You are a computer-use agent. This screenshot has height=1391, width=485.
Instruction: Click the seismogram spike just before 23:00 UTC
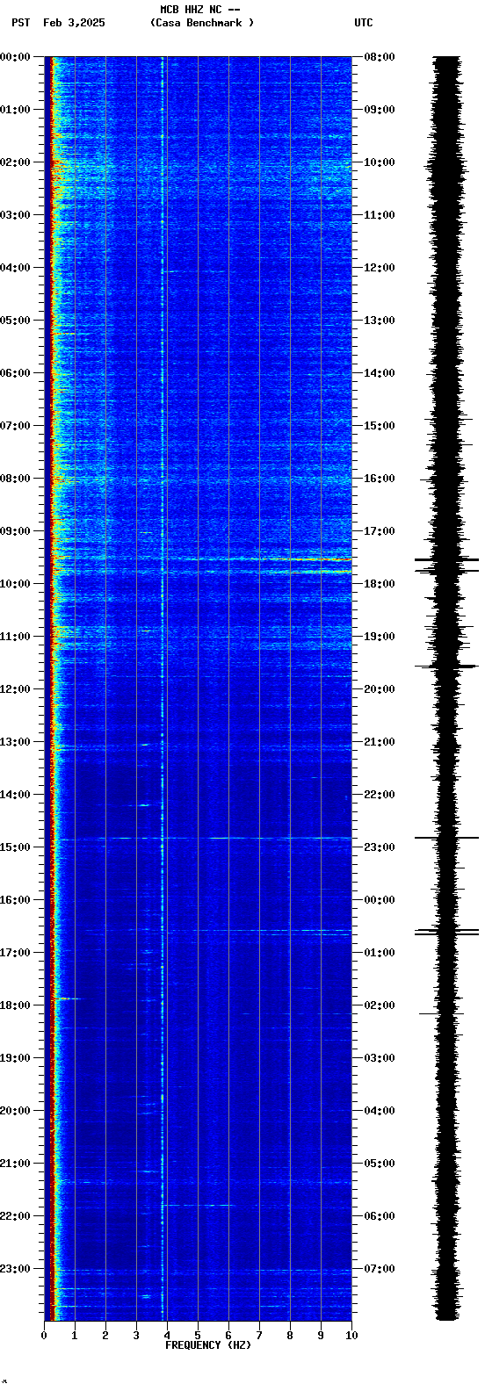(447, 838)
